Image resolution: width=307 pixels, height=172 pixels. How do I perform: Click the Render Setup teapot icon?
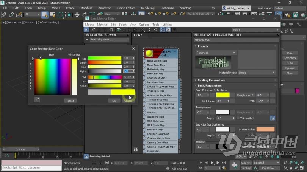click(x=288, y=15)
